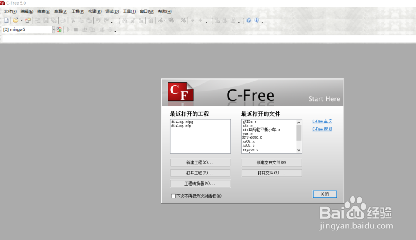Open the 搜索(S) menu

[x=44, y=11]
